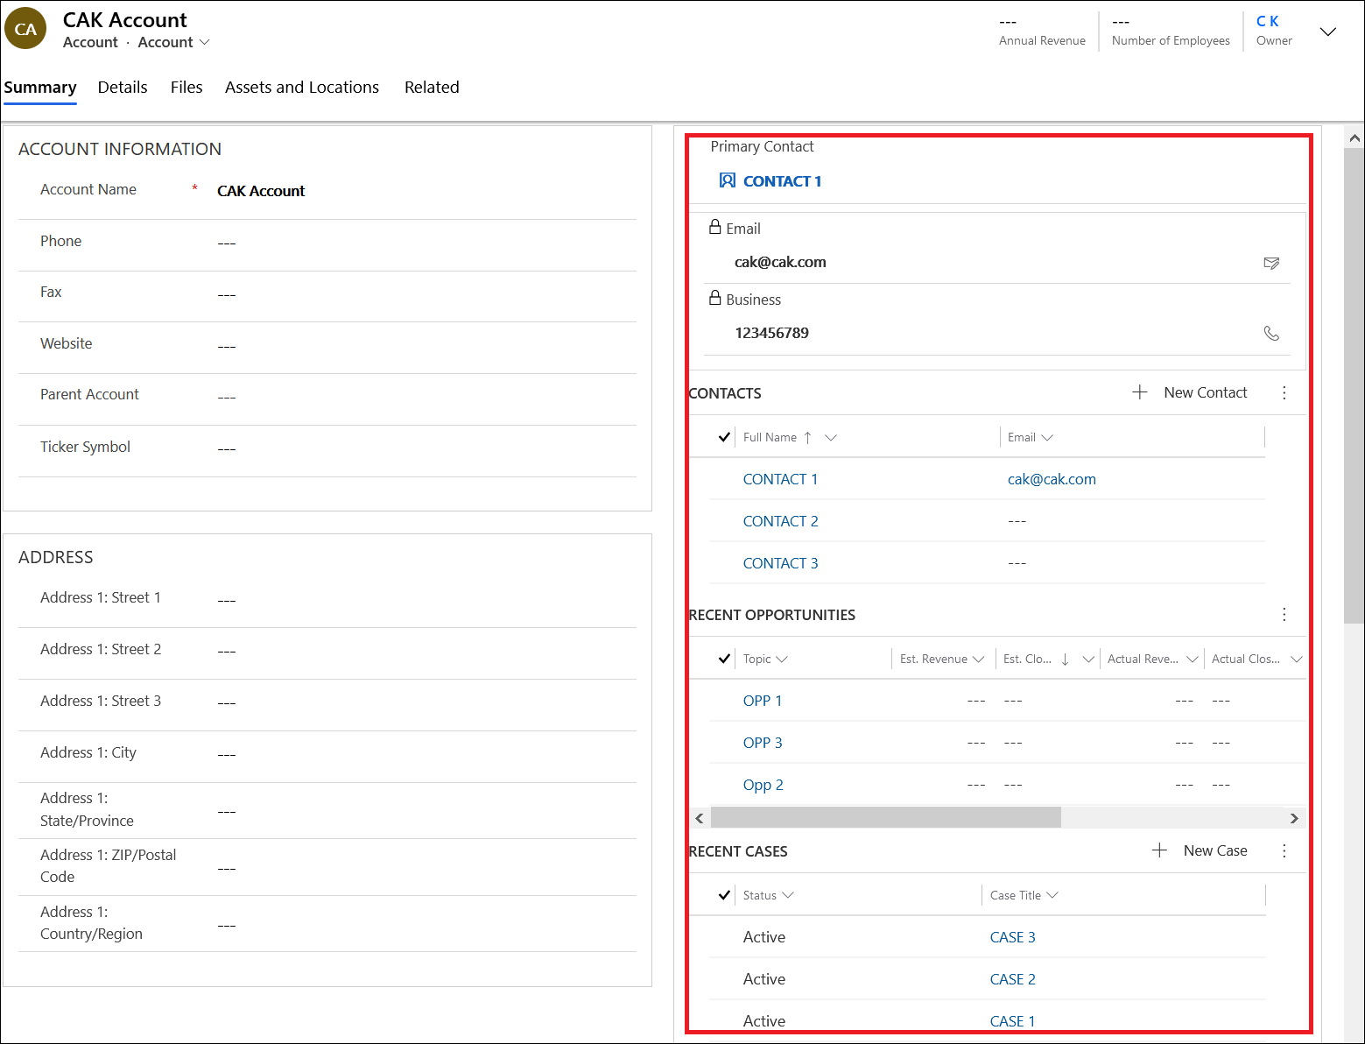Open more options in Recent Opportunities section
Viewport: 1365px width, 1044px height.
(1284, 614)
